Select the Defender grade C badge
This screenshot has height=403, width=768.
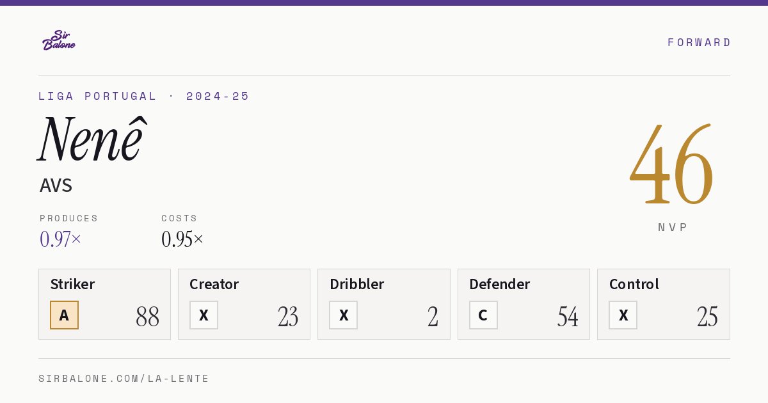point(483,315)
